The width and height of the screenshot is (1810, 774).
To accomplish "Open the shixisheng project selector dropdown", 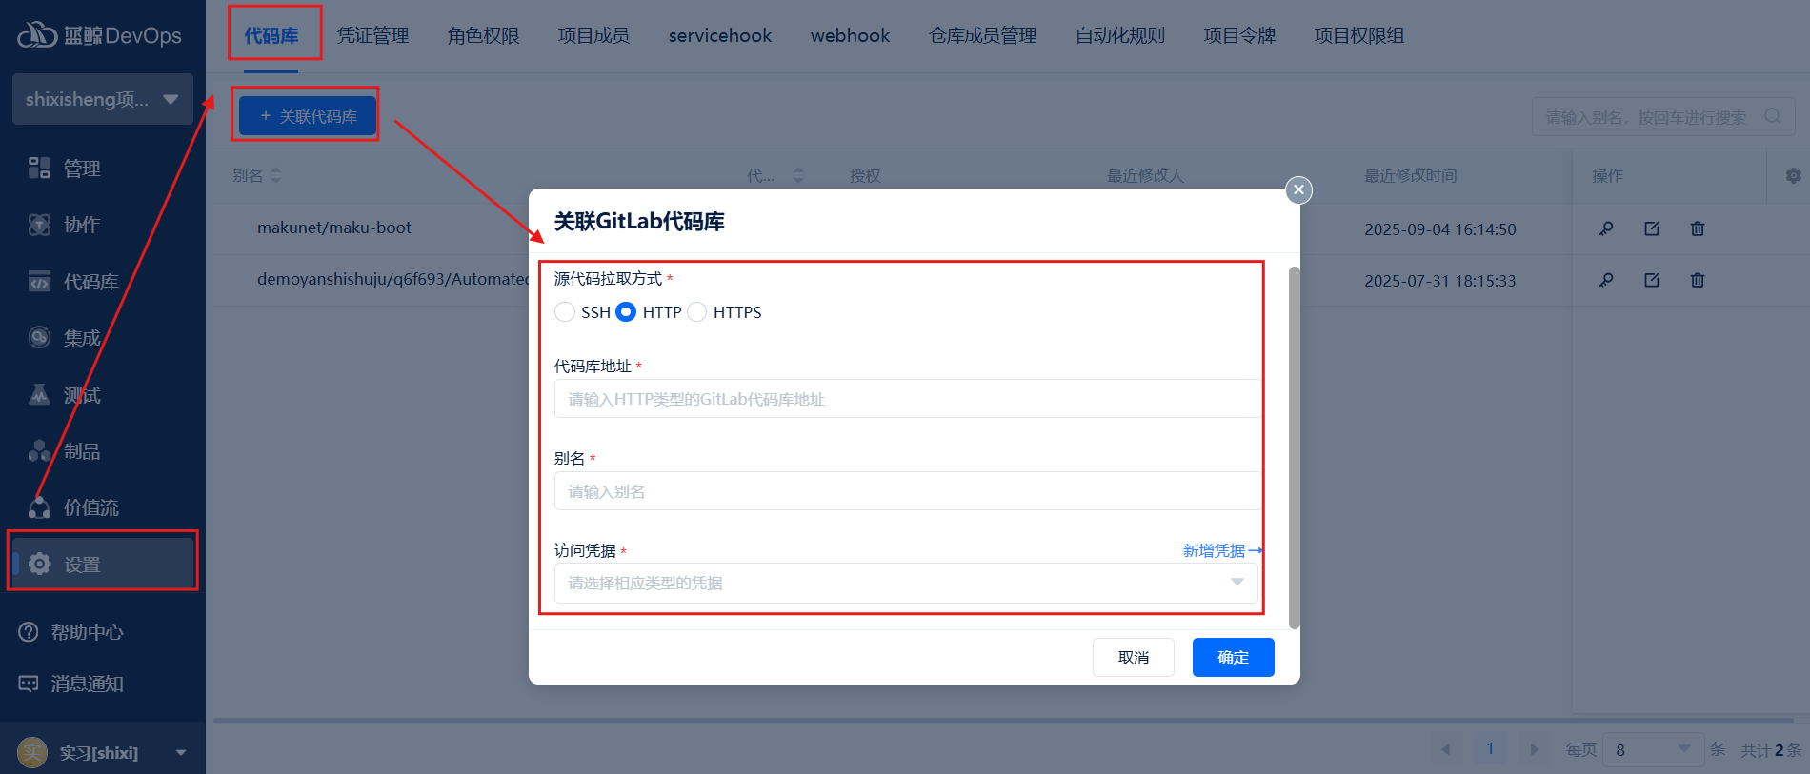I will coord(102,99).
